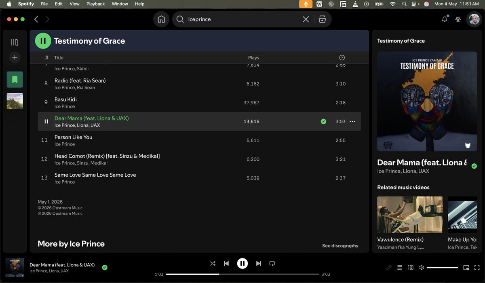Open Make Up Yo music video thumbnail

coord(462,215)
